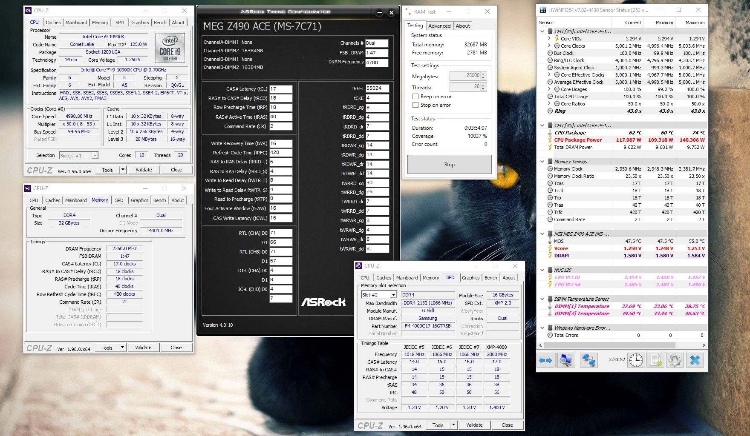Image resolution: width=750 pixels, height=436 pixels.
Task: Open the Advanced tab in RAM Test
Action: click(x=439, y=26)
